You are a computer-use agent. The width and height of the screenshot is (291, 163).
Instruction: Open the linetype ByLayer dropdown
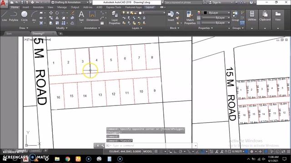(x=216, y=23)
